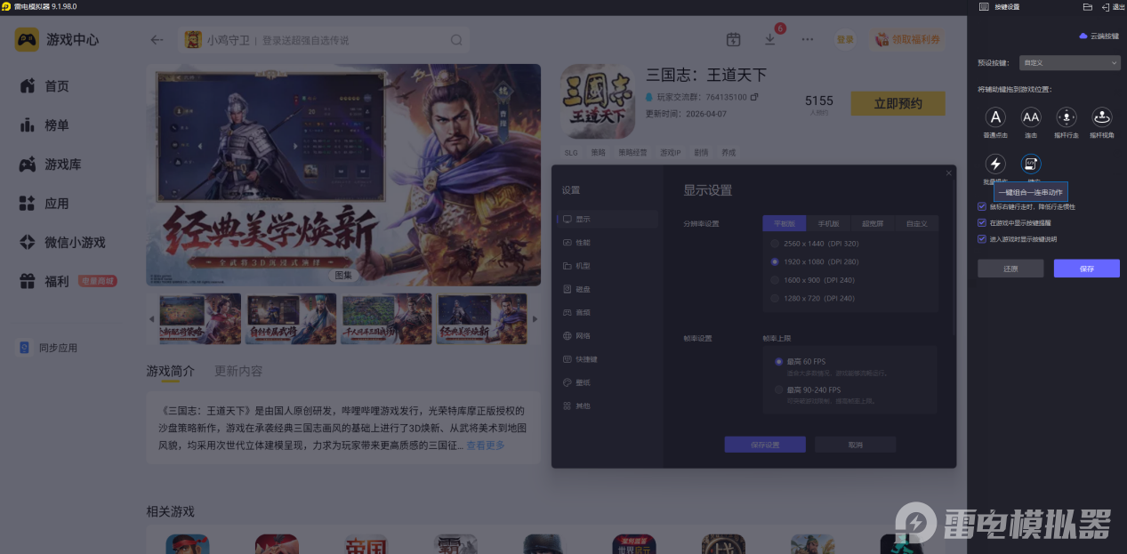The width and height of the screenshot is (1127, 554).
Task: Click the search magnifier icon
Action: click(x=456, y=40)
